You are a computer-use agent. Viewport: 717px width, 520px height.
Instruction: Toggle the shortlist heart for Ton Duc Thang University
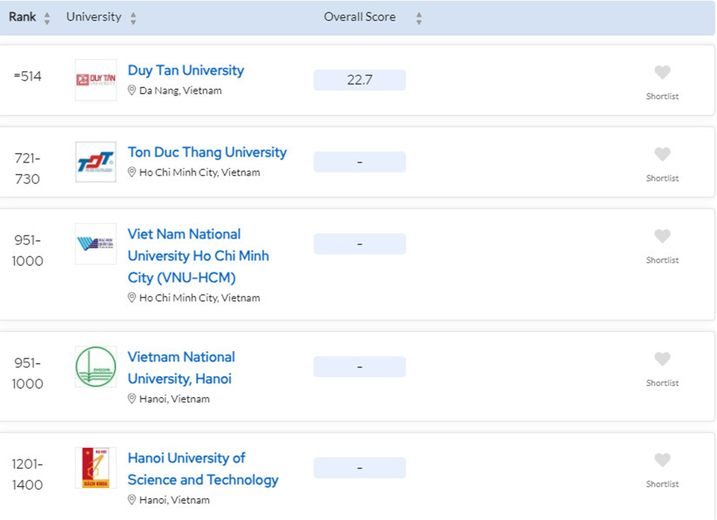click(662, 155)
